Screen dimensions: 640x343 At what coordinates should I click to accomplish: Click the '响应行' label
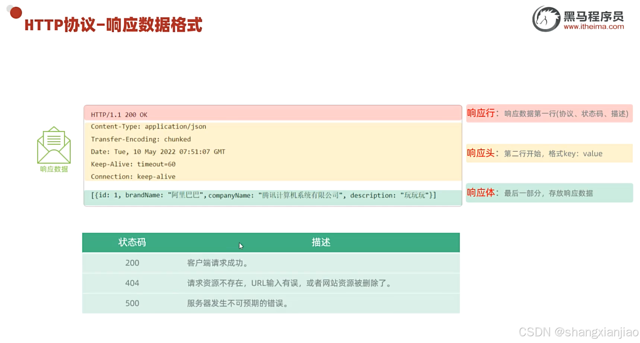(481, 113)
